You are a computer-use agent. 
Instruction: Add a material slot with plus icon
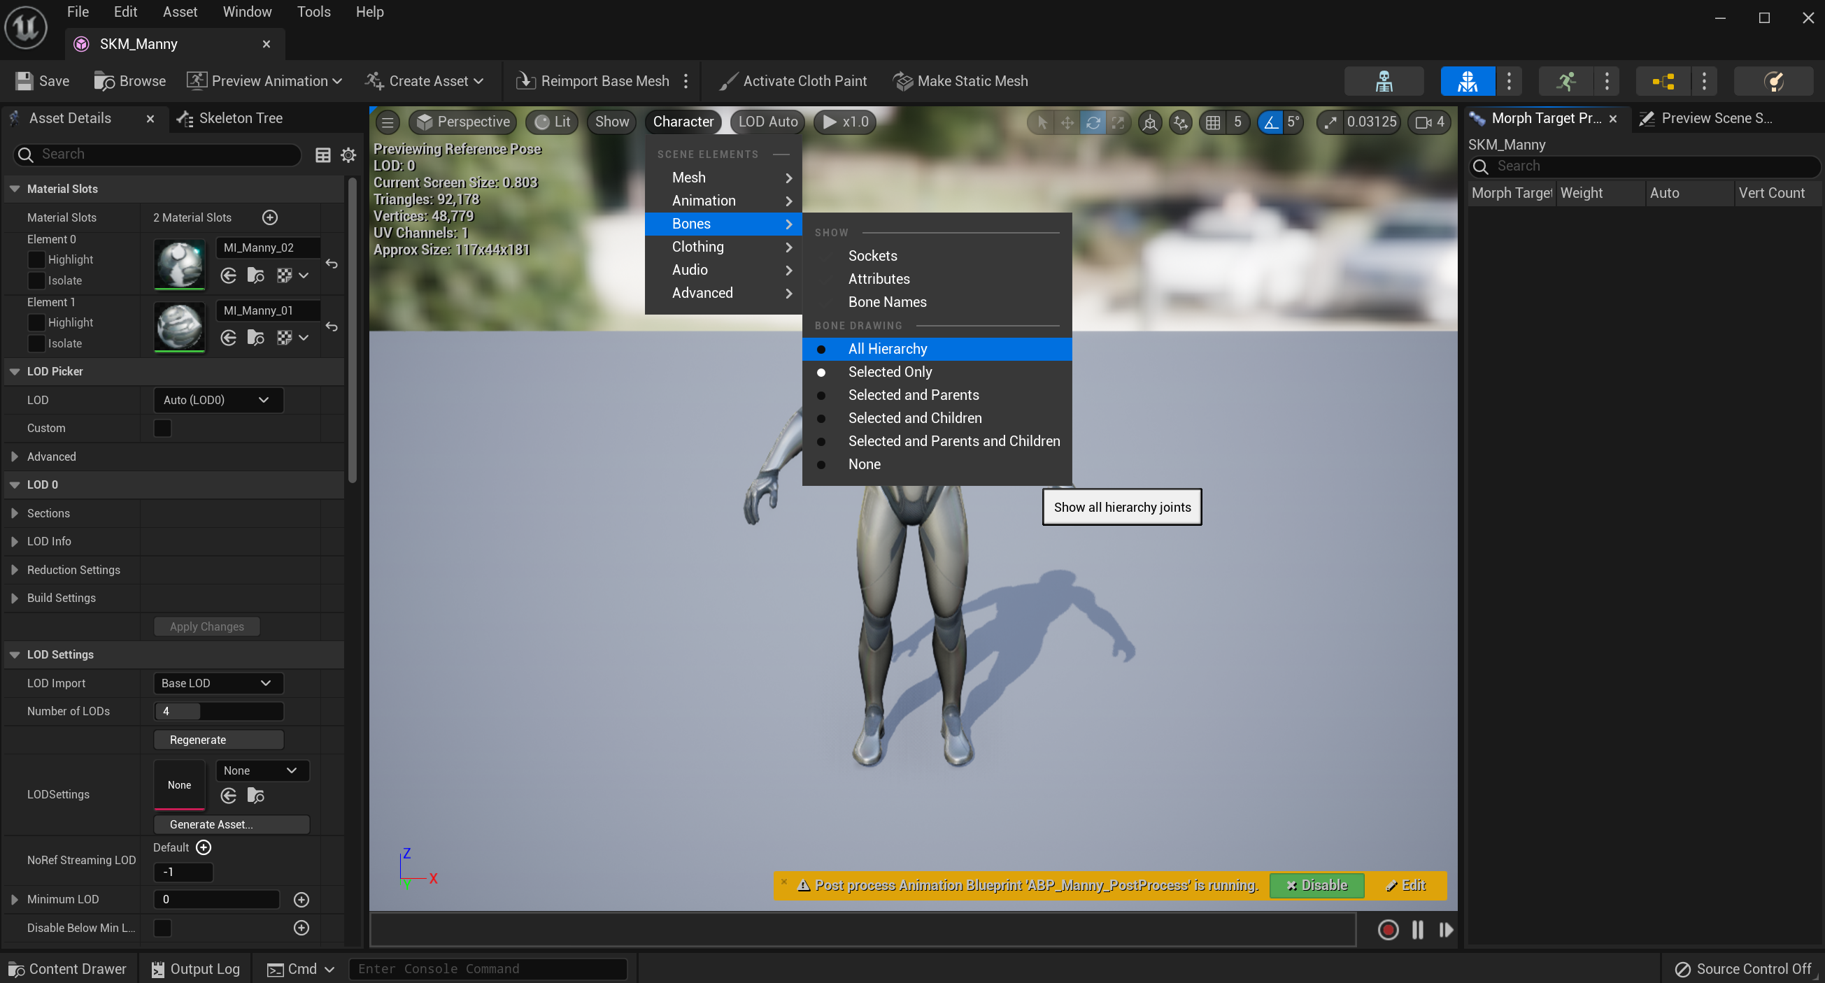click(270, 217)
